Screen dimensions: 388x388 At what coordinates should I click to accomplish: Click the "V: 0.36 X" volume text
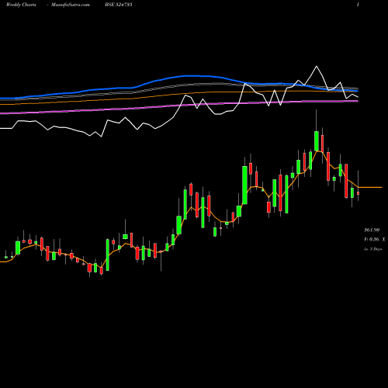click(375, 240)
